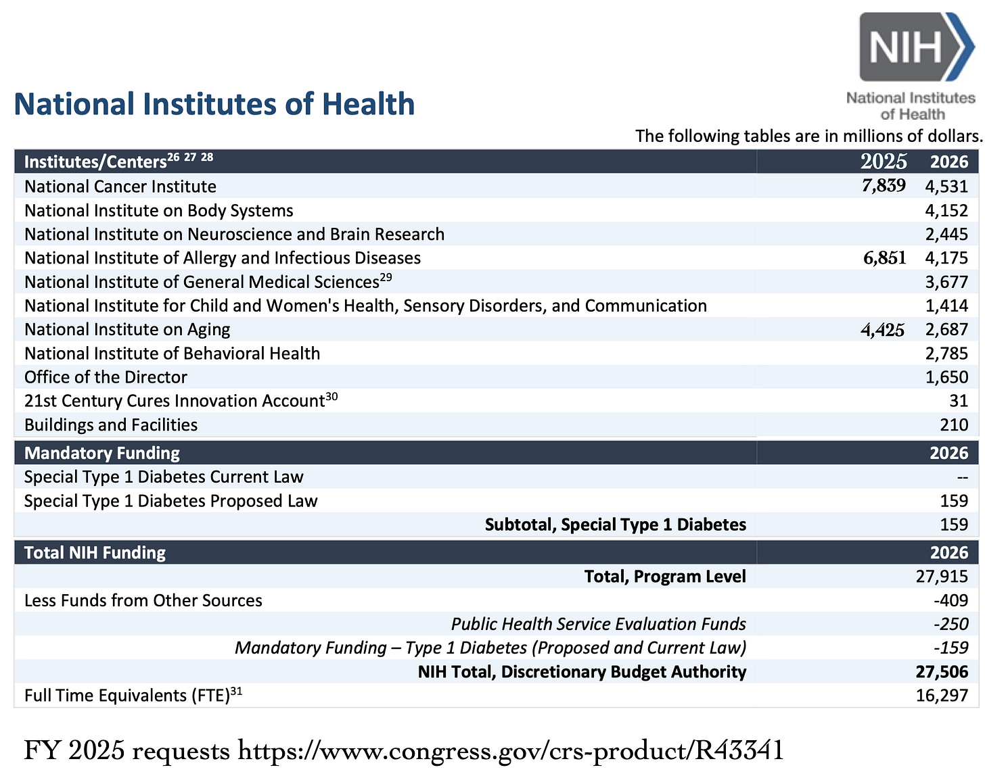The image size is (985, 776).
Task: Click the 1,650 value
Action: click(946, 377)
